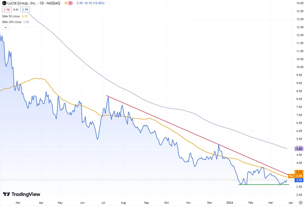Click the TradingView logo watermark
This screenshot has width=304, height=206.
point(21,194)
